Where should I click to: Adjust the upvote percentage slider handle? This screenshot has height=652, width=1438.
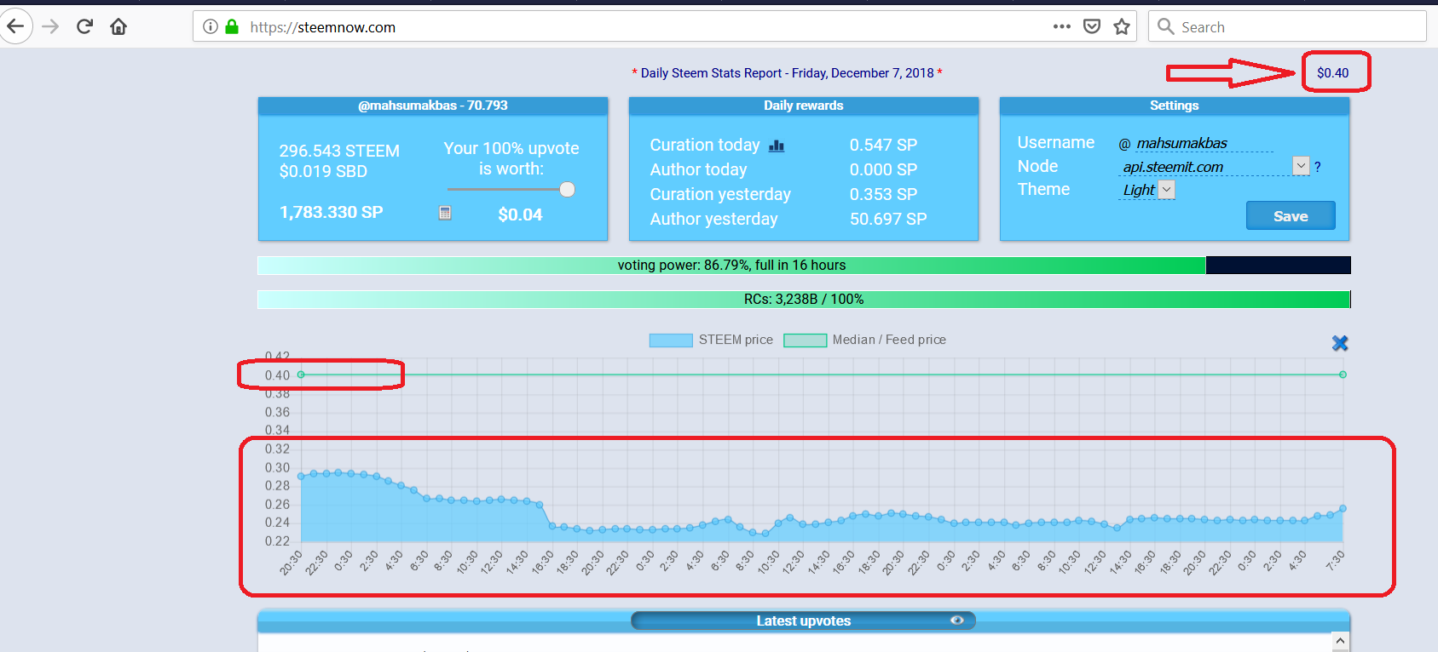(567, 189)
